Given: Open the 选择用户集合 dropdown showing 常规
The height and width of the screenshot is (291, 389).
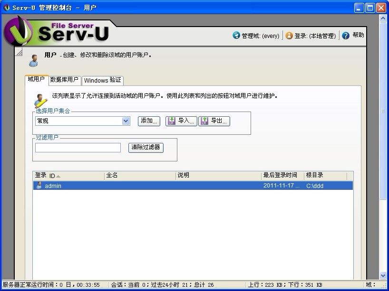Looking at the screenshot, I should (83, 121).
